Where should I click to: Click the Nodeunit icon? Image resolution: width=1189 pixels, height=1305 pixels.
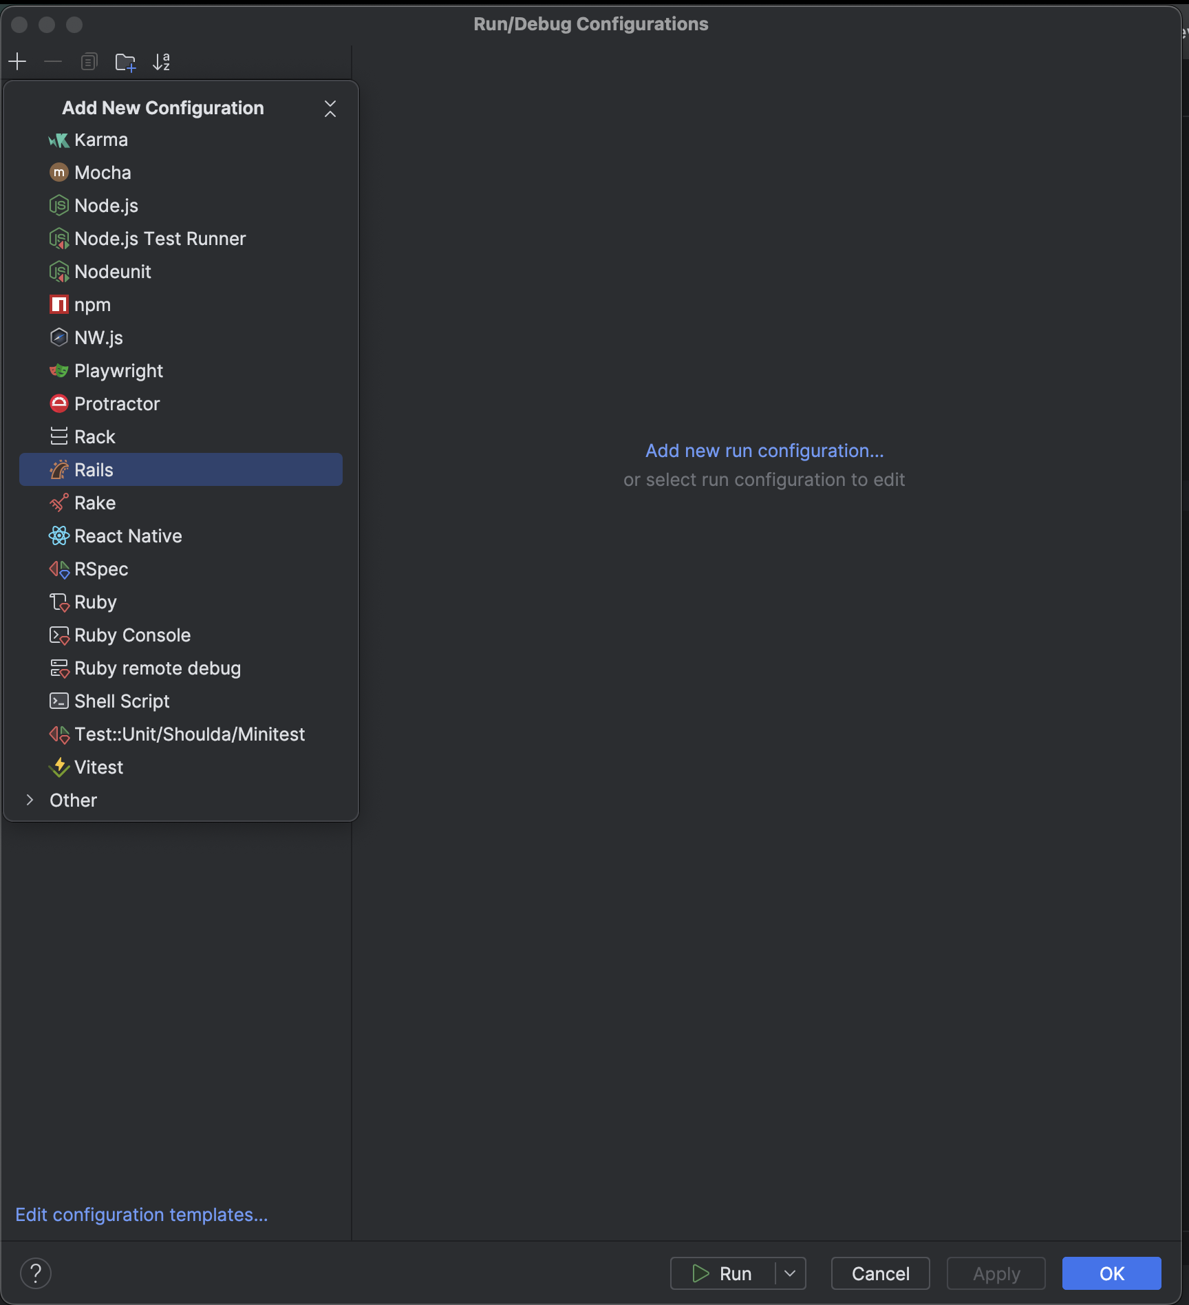(59, 272)
